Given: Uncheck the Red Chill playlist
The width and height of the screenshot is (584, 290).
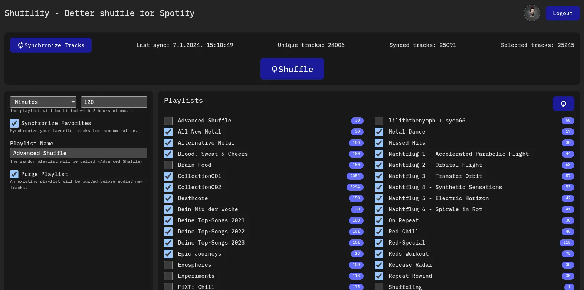Looking at the screenshot, I should pyautogui.click(x=379, y=232).
